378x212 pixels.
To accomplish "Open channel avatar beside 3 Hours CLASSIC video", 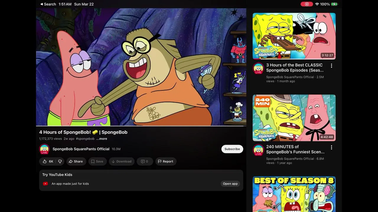I will click(x=258, y=68).
